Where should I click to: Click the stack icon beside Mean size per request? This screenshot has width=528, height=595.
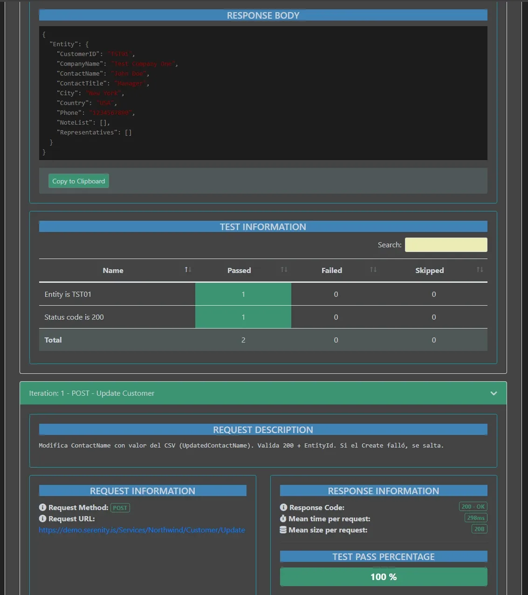pos(283,530)
